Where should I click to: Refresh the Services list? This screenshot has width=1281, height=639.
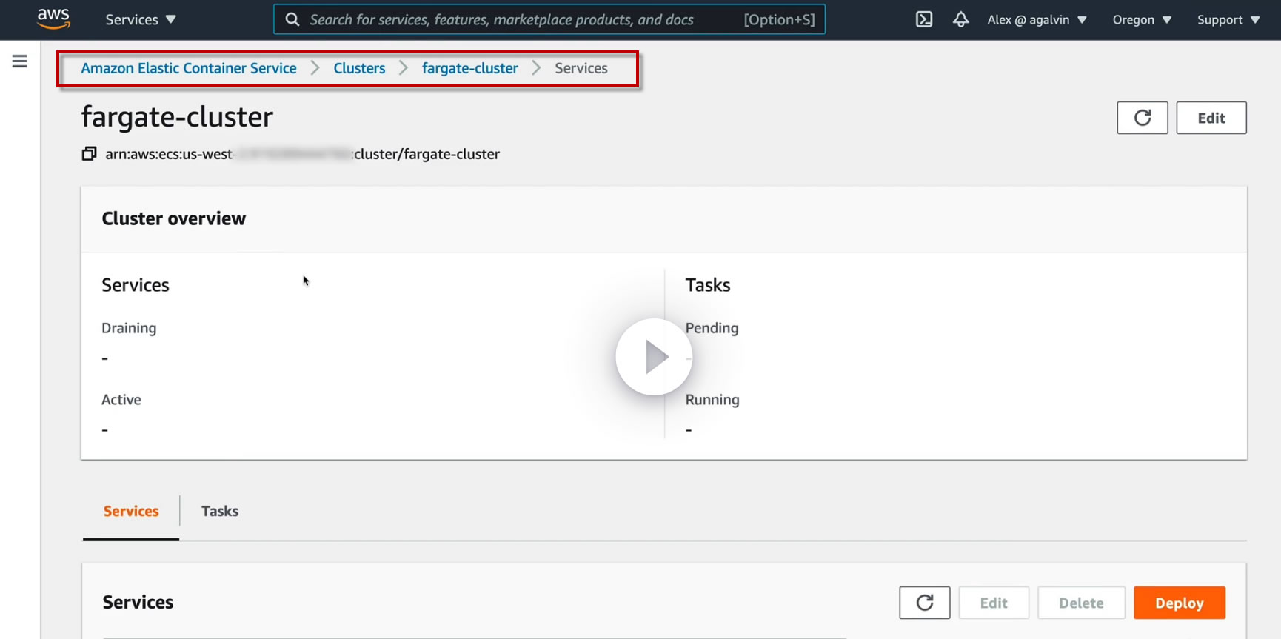924,603
